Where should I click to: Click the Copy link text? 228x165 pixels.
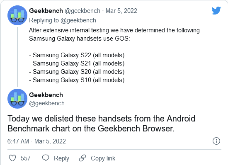pos(103,158)
